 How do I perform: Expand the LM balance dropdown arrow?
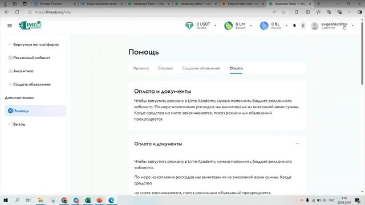coord(251,26)
